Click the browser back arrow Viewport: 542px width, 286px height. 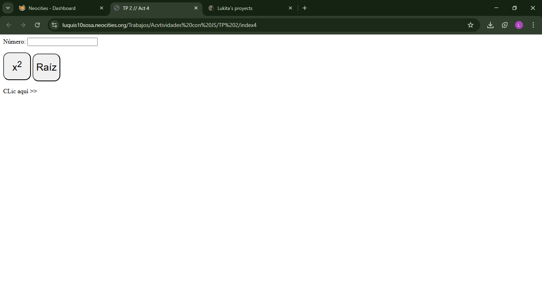(x=9, y=25)
